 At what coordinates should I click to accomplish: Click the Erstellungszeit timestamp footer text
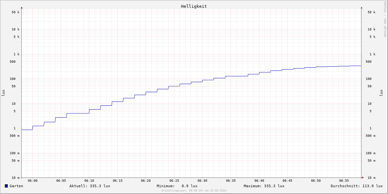point(194,191)
